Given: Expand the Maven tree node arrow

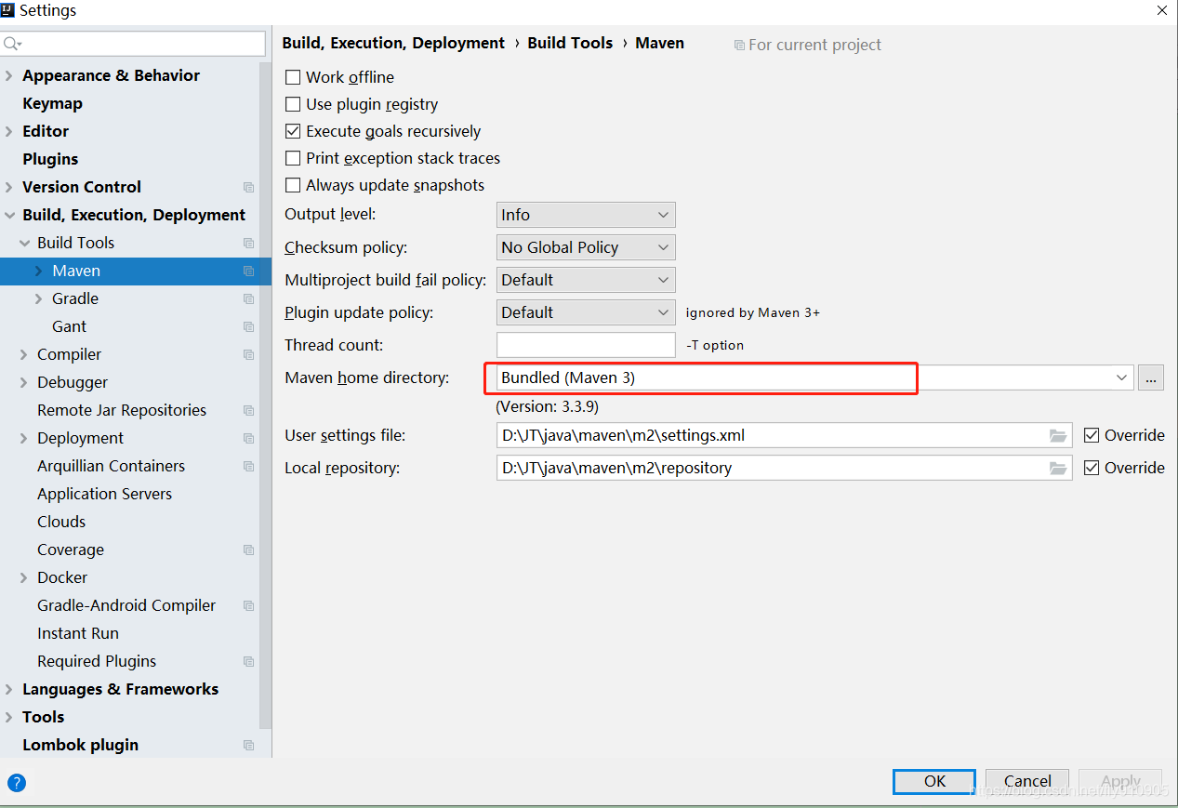Looking at the screenshot, I should click(x=39, y=271).
